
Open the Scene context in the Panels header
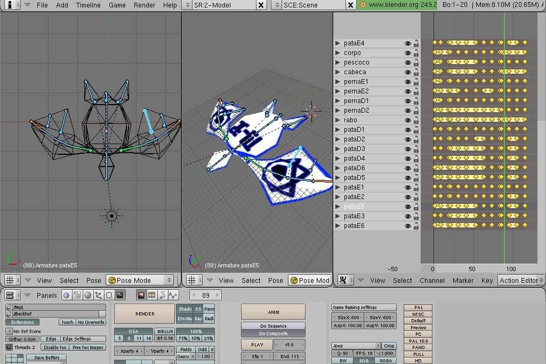tap(120, 295)
